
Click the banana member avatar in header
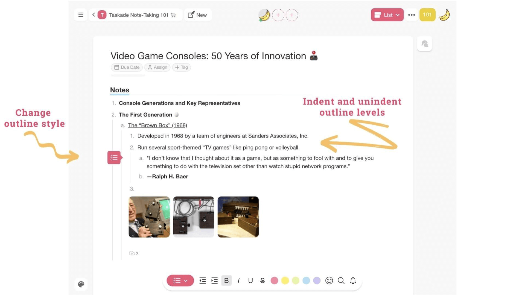click(x=264, y=15)
